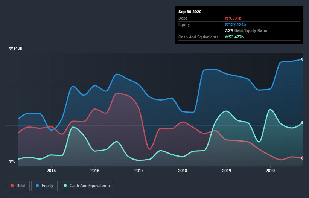This screenshot has width=309, height=198.
Task: Click the ₩9.531b debt value
Action: 233,18
